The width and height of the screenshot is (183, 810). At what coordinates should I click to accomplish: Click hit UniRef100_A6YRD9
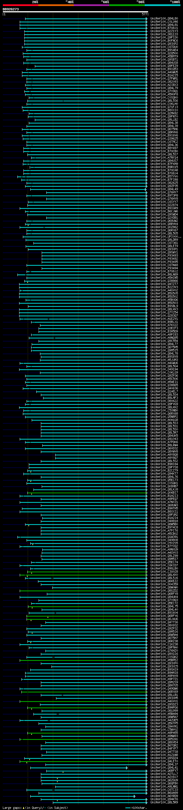tap(164, 796)
